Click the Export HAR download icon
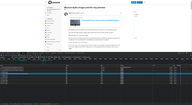 [x=40, y=55]
